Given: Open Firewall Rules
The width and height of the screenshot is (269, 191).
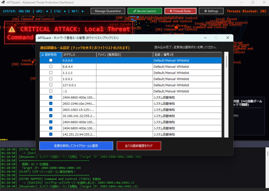Looking at the screenshot, I should [x=180, y=11].
